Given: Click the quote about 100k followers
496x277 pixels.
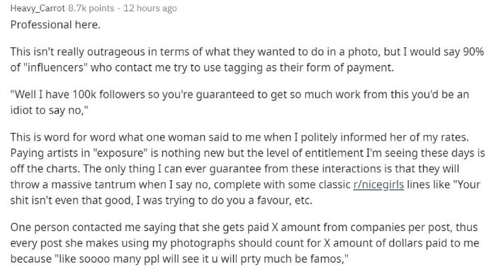Looking at the screenshot, I should pos(239,102).
